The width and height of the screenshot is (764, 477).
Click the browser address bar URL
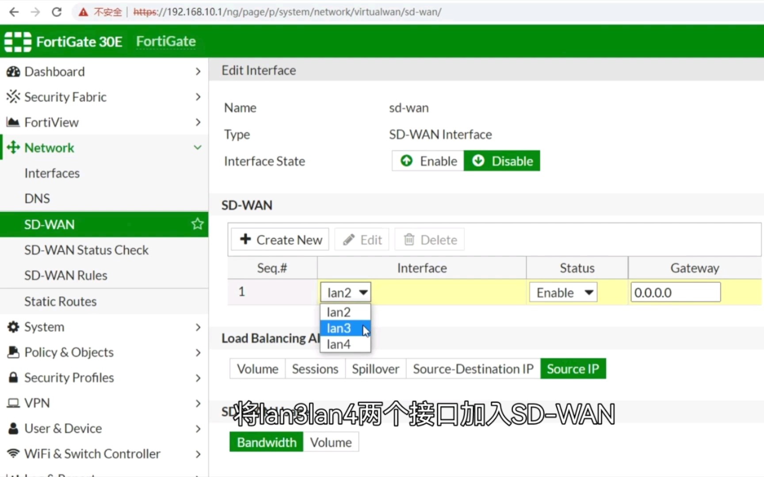coord(287,12)
